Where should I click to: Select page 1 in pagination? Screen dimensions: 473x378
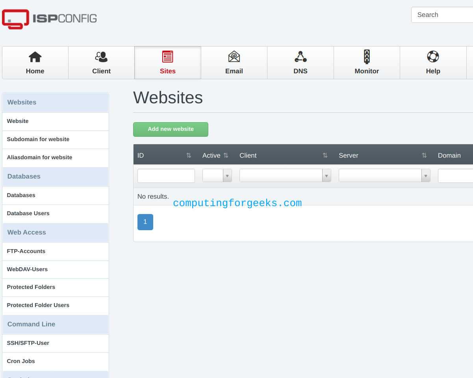click(145, 222)
